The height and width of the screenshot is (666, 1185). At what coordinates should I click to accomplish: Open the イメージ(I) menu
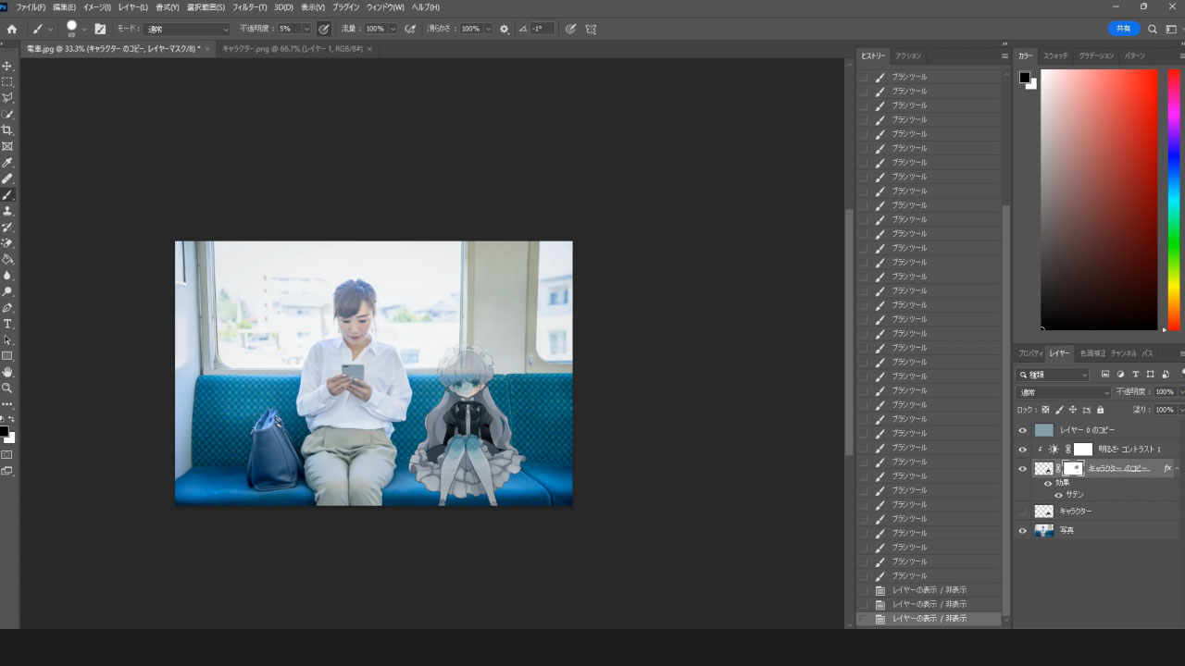(x=97, y=7)
